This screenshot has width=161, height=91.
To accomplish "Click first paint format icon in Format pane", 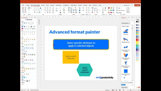I will (22, 55).
